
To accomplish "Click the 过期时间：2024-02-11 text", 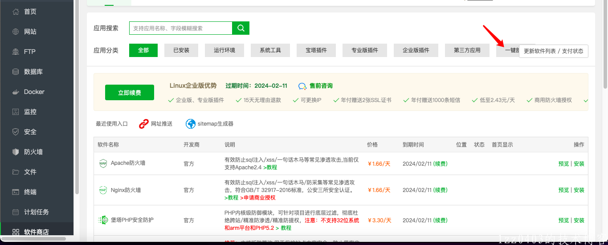I will (x=256, y=86).
